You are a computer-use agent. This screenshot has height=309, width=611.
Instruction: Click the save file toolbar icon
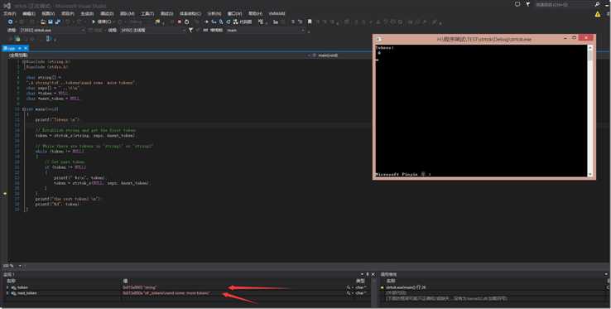pyautogui.click(x=51, y=22)
